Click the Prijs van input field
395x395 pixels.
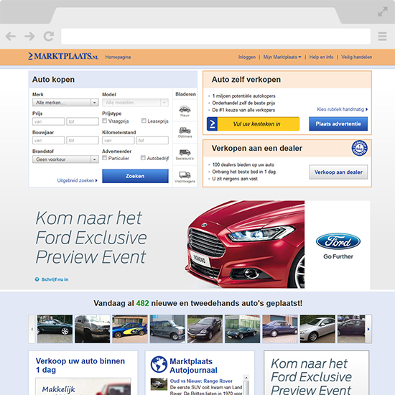coord(48,121)
